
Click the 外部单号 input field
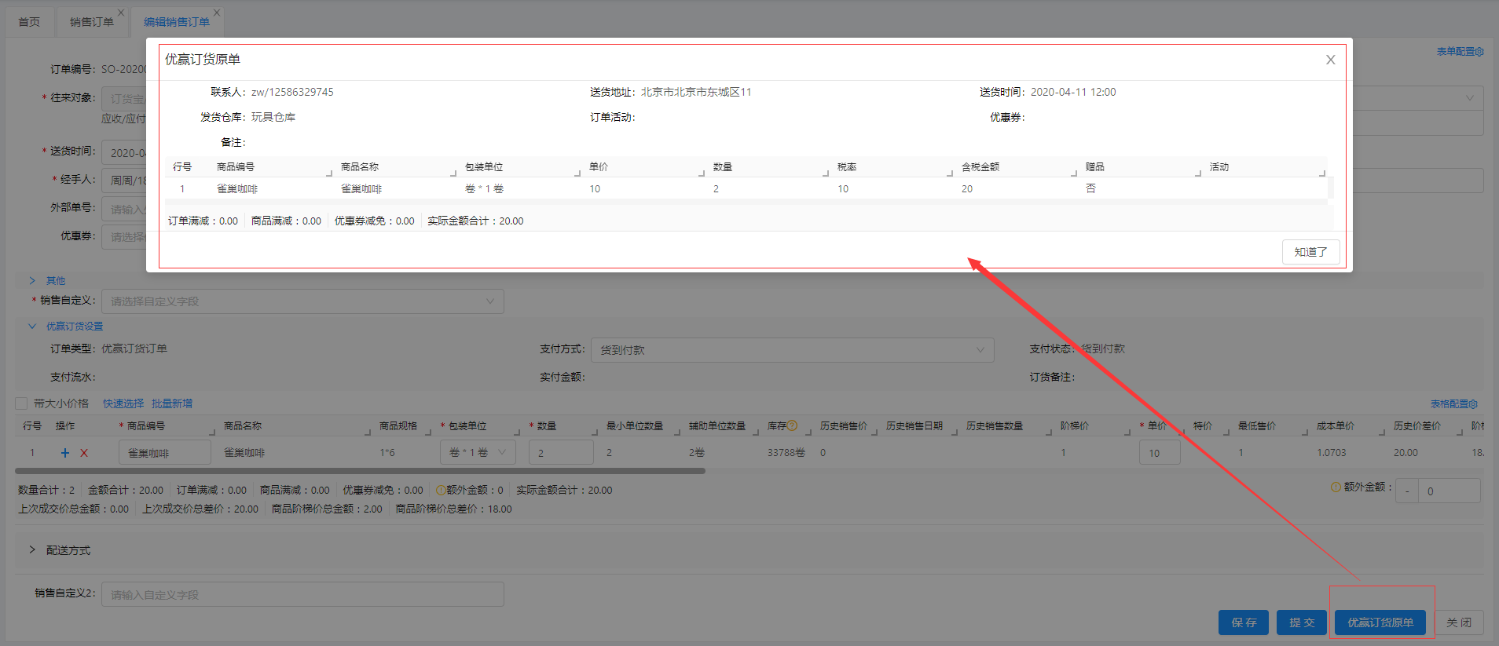125,209
